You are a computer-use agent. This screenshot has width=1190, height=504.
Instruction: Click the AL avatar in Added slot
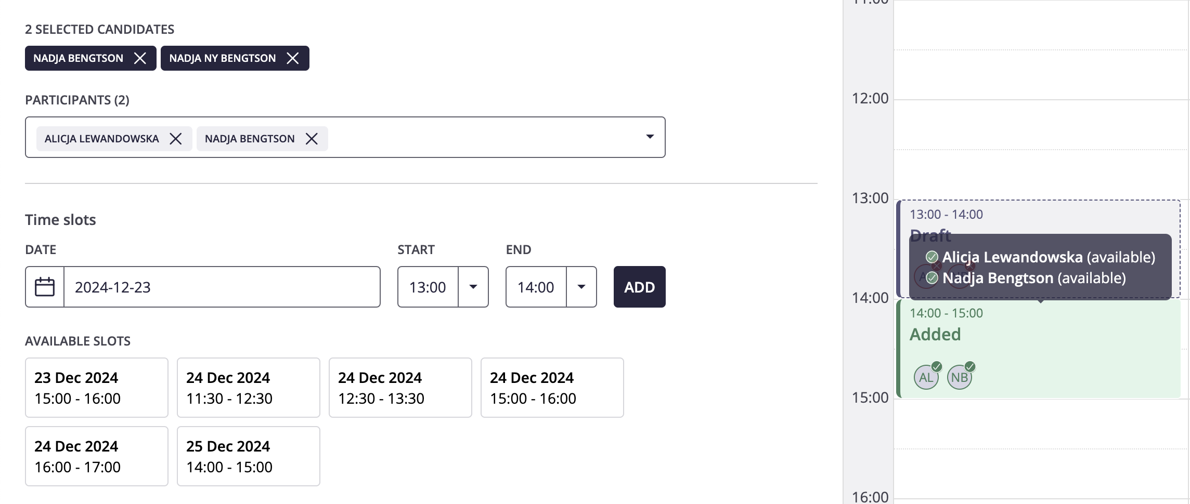point(926,377)
